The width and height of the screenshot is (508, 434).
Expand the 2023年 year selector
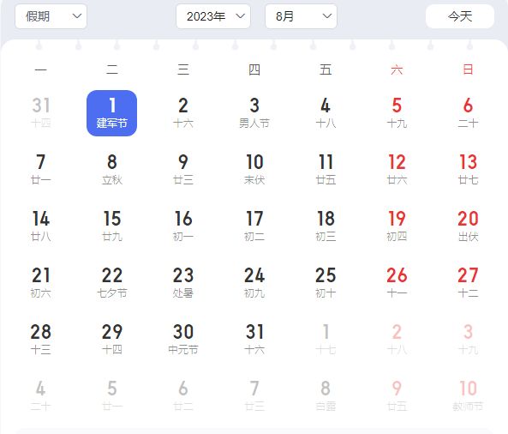click(213, 16)
